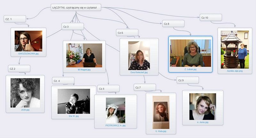Click the Cz. 4 node

[x=63, y=81]
